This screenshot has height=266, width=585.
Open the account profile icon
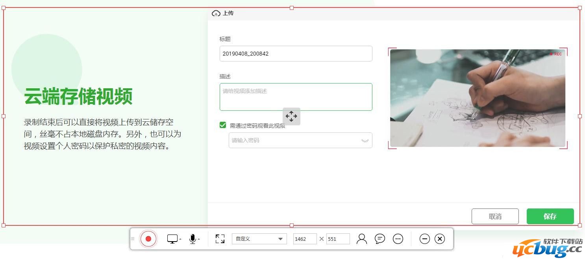coord(362,238)
